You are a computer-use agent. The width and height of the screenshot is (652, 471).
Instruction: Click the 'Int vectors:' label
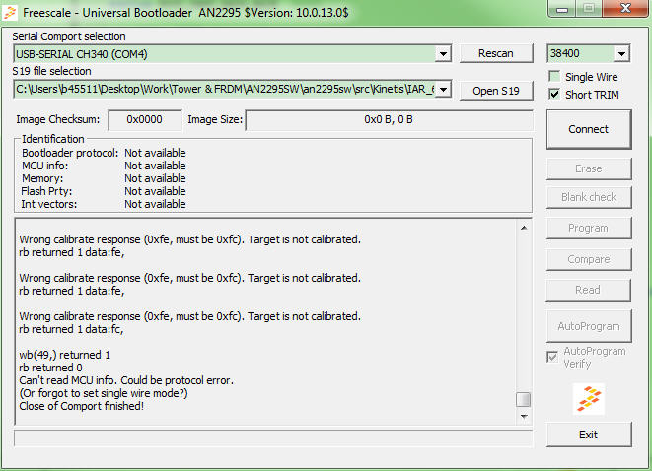tap(49, 204)
